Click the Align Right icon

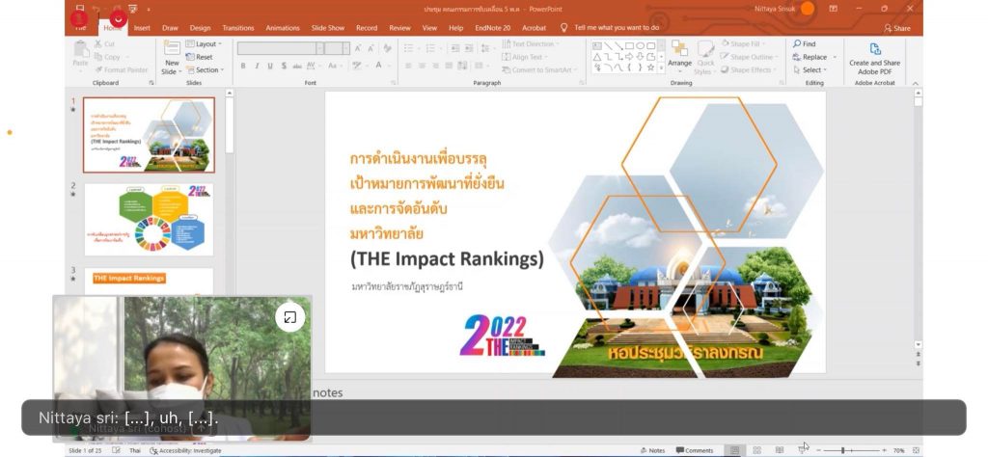pos(435,66)
